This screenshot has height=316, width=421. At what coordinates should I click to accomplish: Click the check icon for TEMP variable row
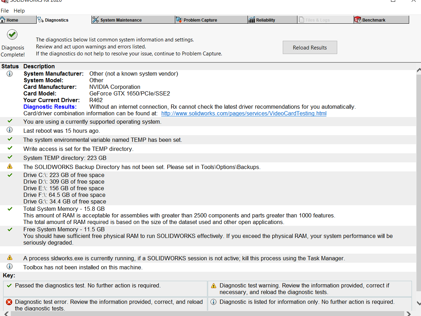(x=10, y=139)
